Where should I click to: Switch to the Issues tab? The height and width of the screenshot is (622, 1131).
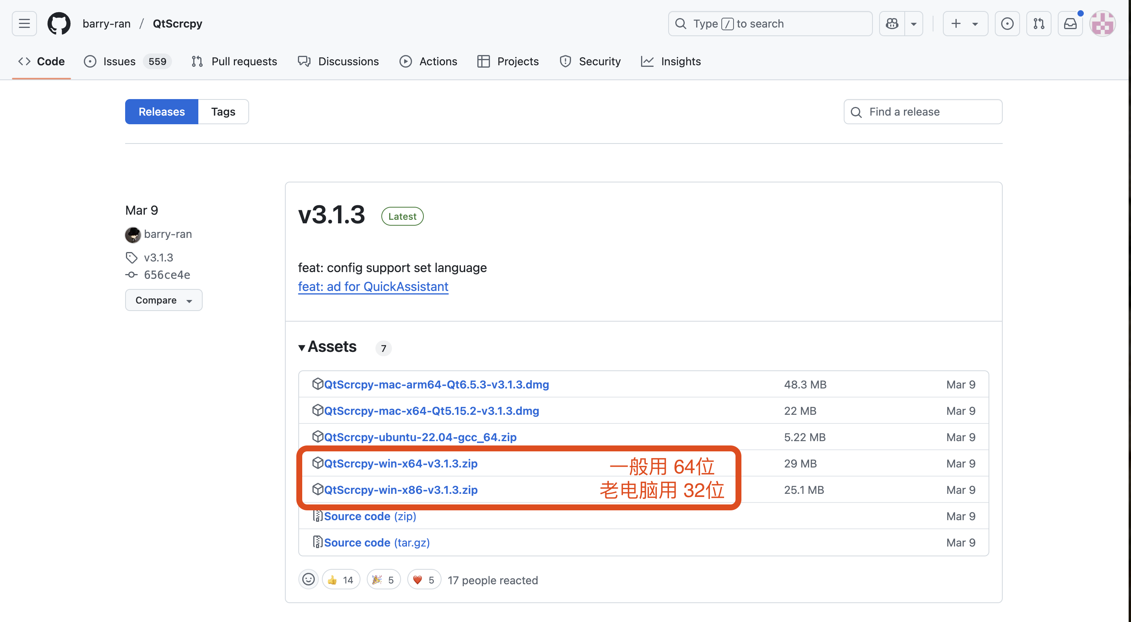coord(128,61)
